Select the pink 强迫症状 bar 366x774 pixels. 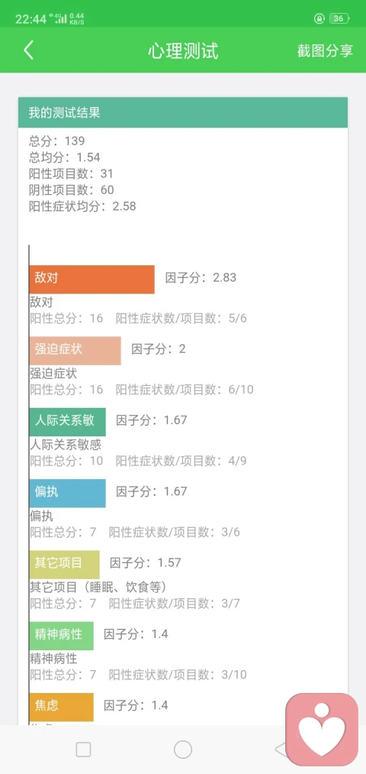coord(75,351)
